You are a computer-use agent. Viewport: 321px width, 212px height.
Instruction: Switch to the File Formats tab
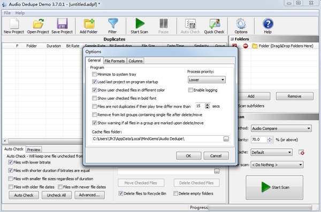pos(114,61)
